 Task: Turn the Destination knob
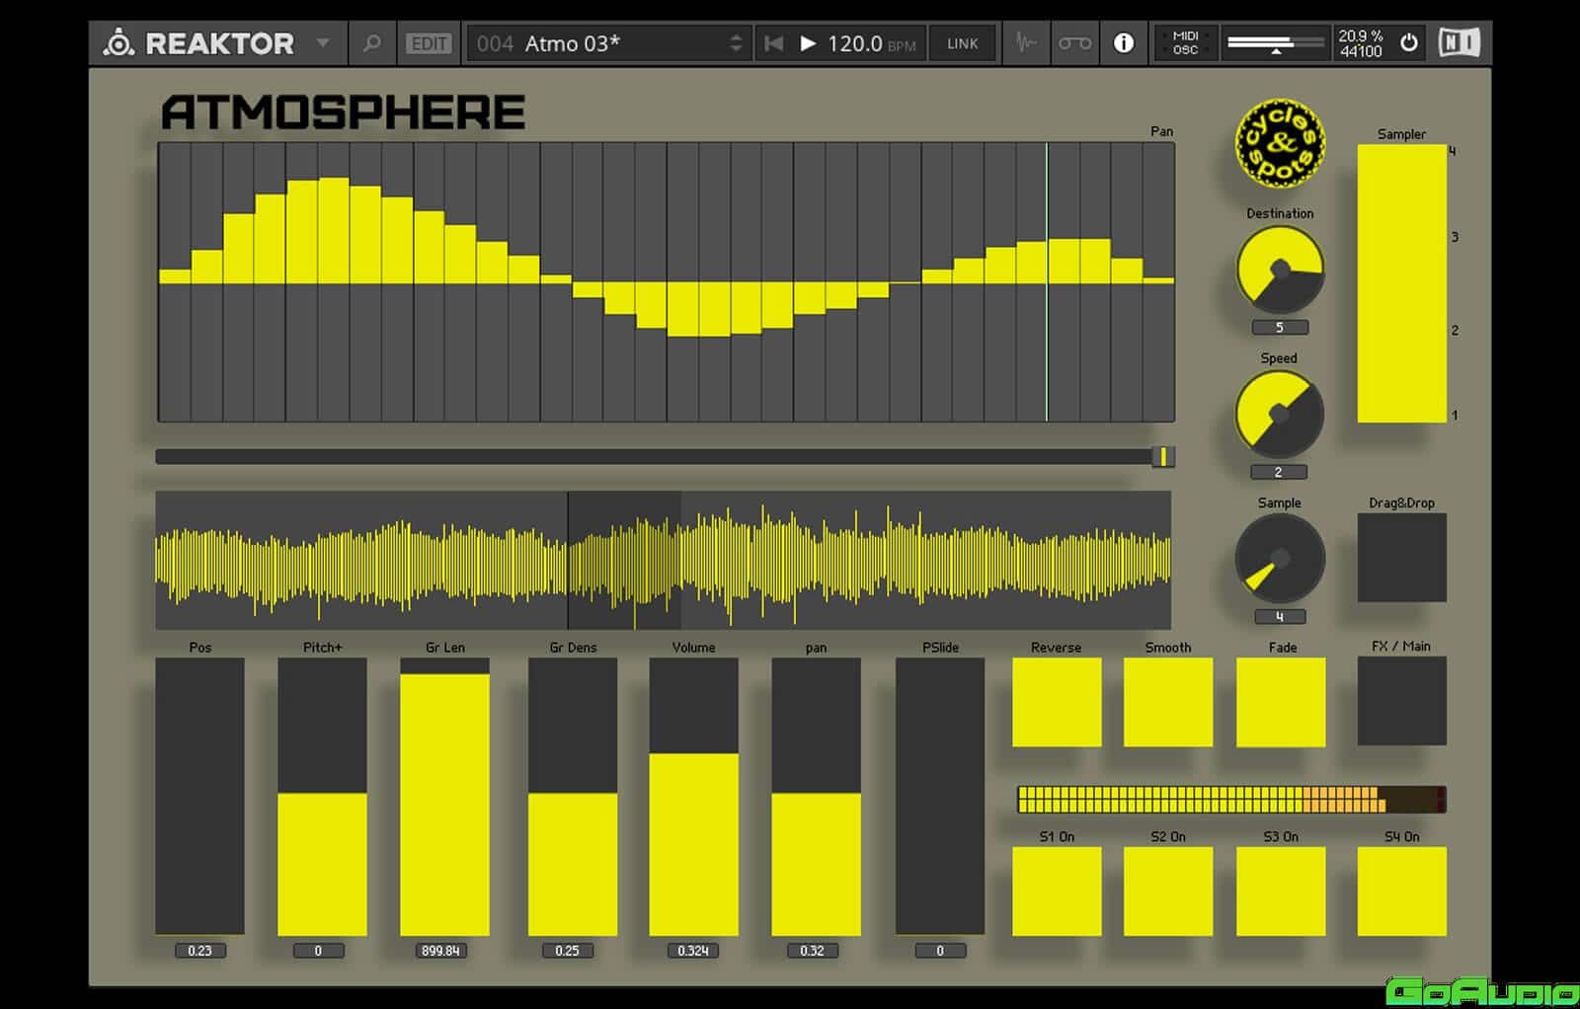click(1280, 270)
